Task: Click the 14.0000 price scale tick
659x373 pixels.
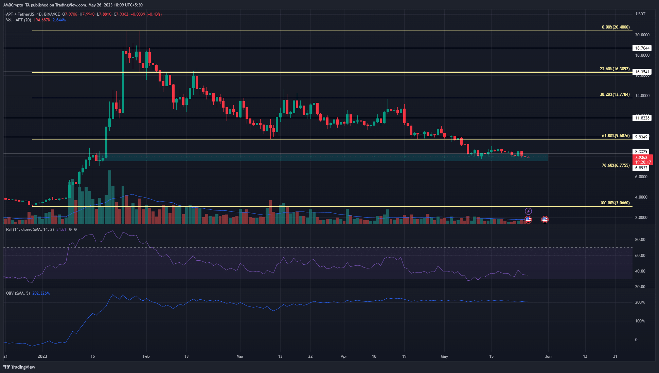Action: [642, 96]
